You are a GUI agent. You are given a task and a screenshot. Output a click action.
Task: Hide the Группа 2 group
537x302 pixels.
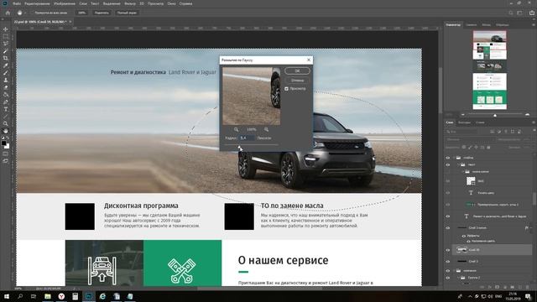coord(447,278)
